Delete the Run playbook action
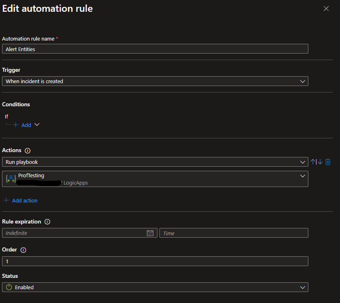Image resolution: width=340 pixels, height=303 pixels. [x=328, y=162]
